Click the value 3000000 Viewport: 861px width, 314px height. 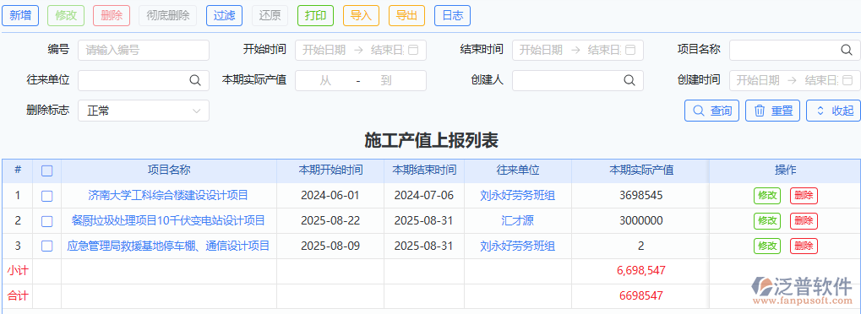640,220
